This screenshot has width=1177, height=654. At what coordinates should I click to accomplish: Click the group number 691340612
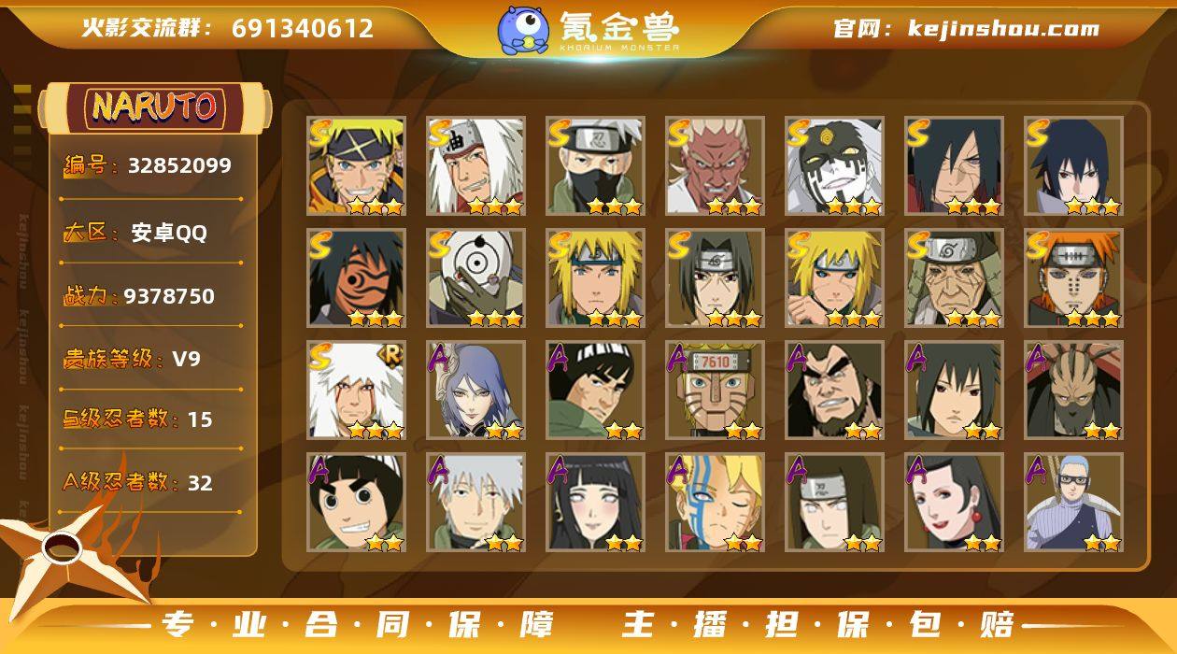(x=303, y=28)
